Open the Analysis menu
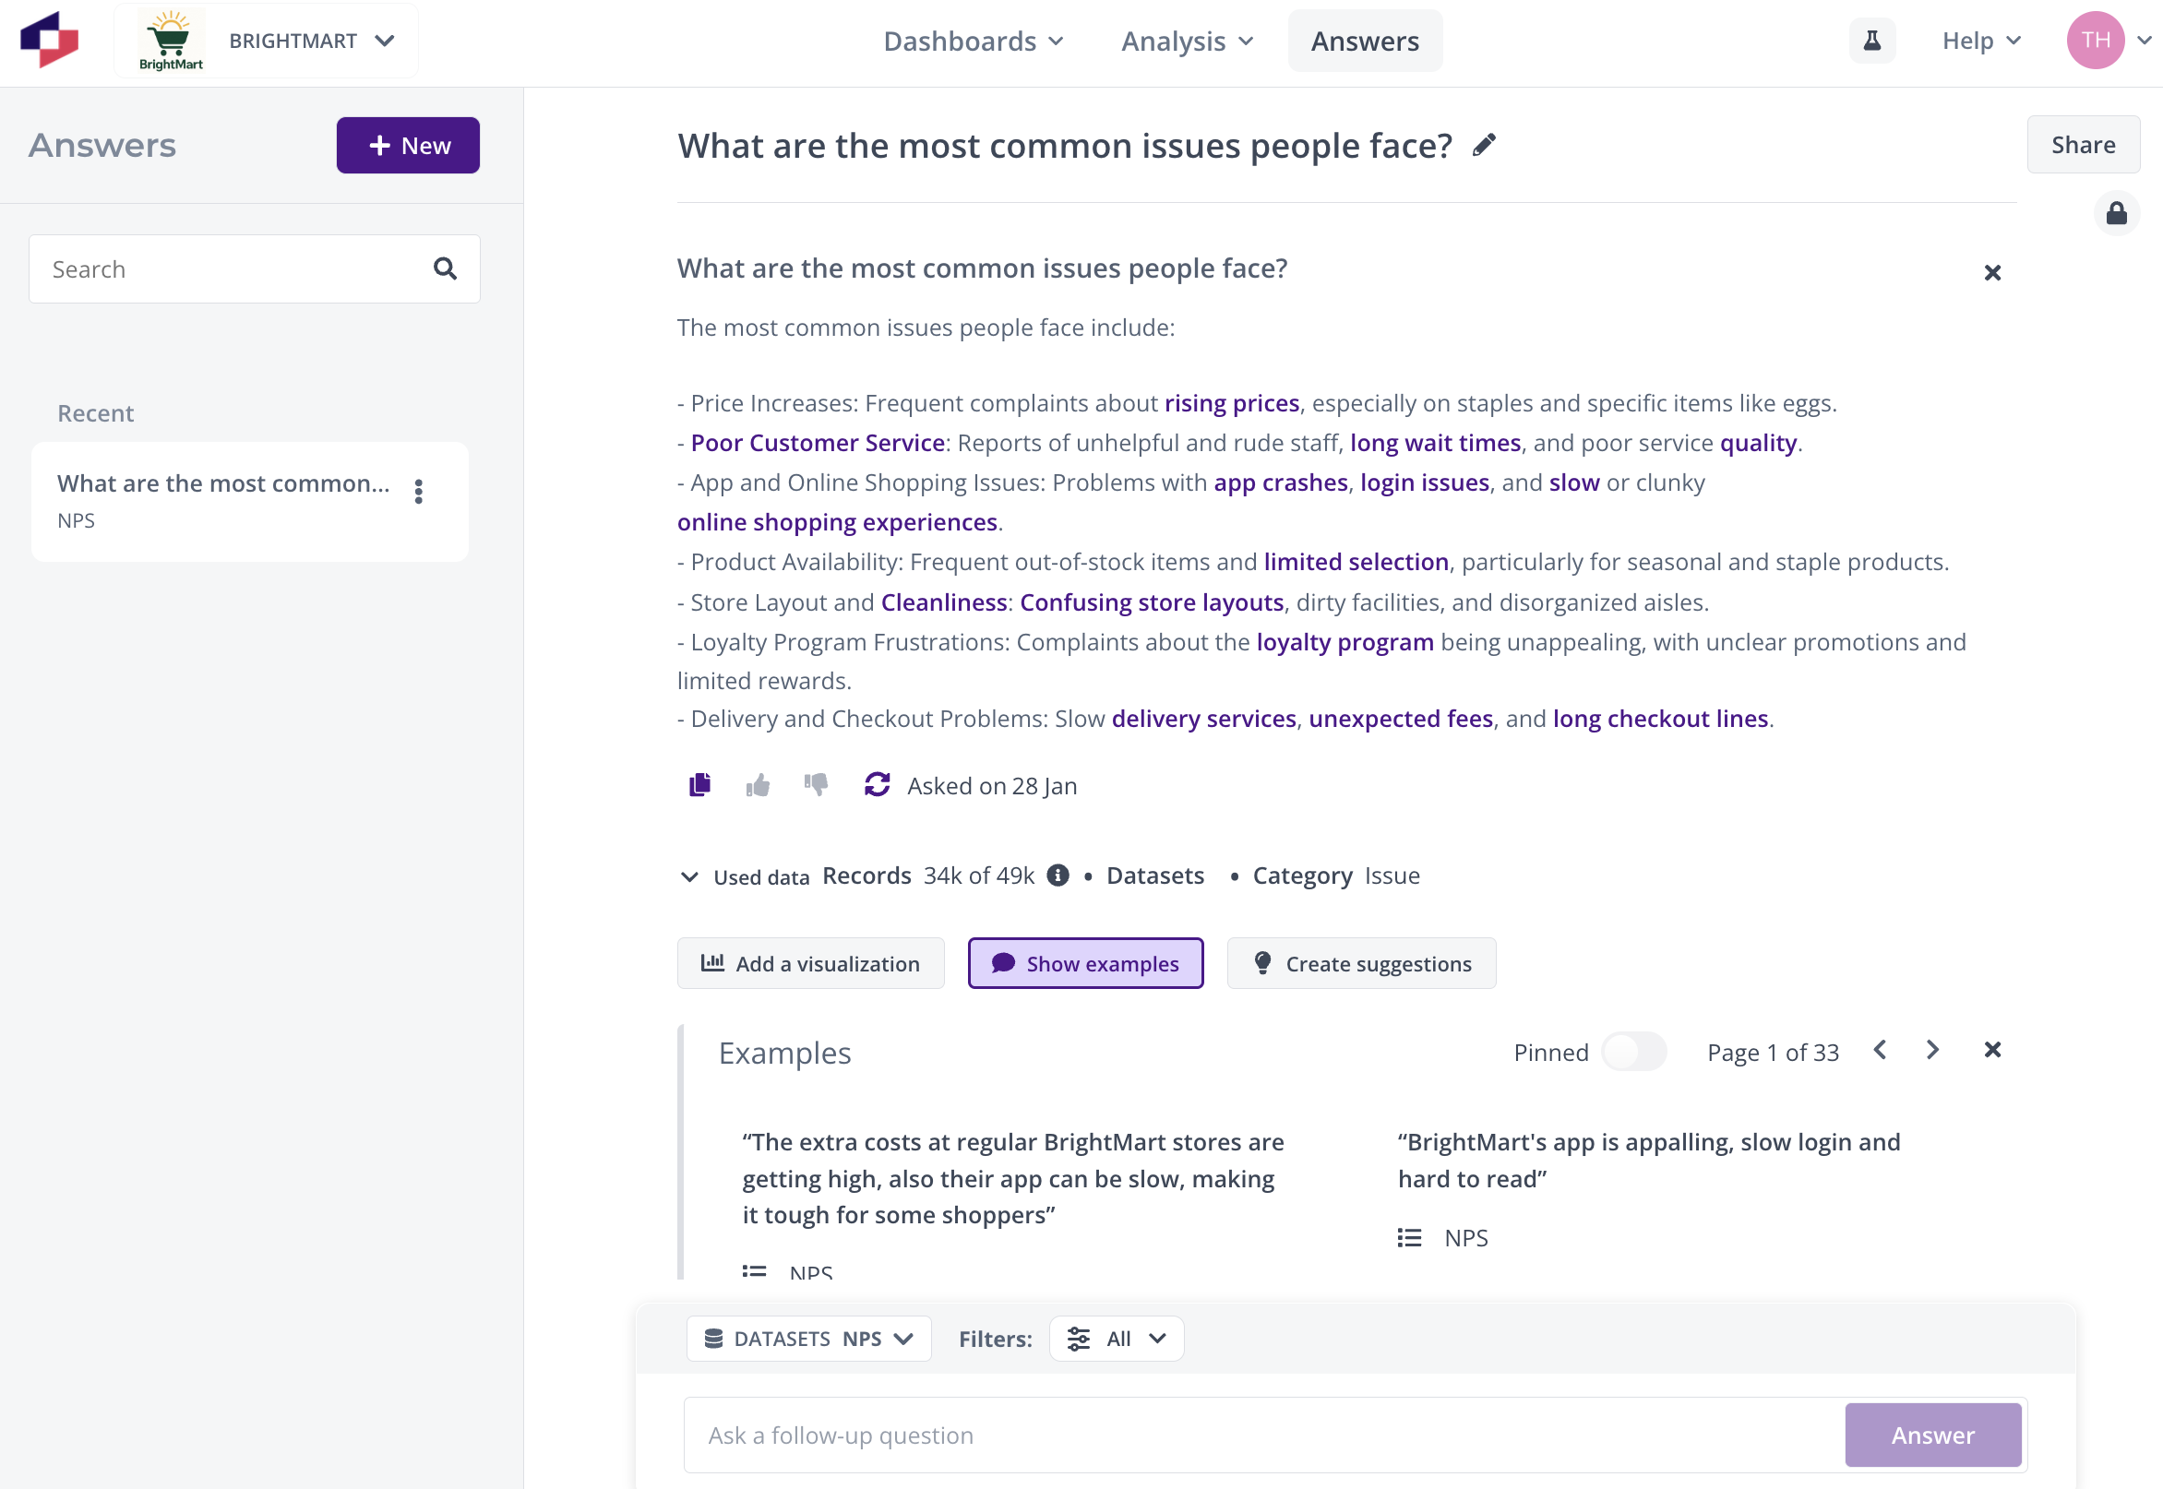The height and width of the screenshot is (1489, 2163). click(x=1187, y=41)
